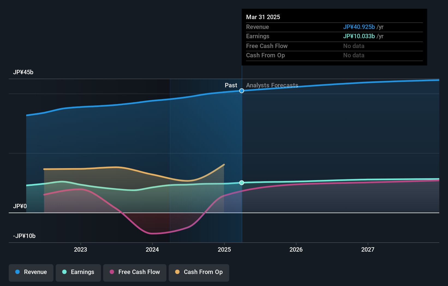The width and height of the screenshot is (448, 286).
Task: Click No data beside Cash From Op
Action: (354, 55)
